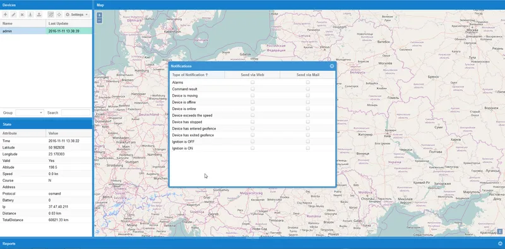The width and height of the screenshot is (505, 249).
Task: Click the Last Update column header
Action: pos(69,23)
